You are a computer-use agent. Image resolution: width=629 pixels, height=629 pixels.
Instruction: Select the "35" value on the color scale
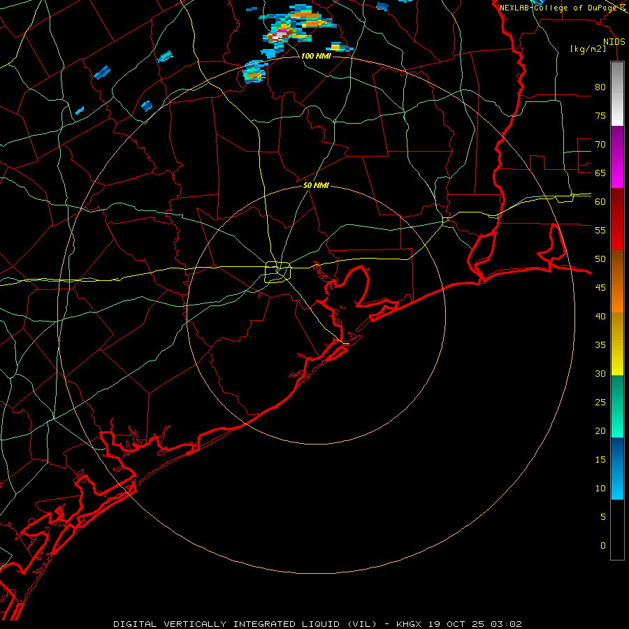(600, 345)
